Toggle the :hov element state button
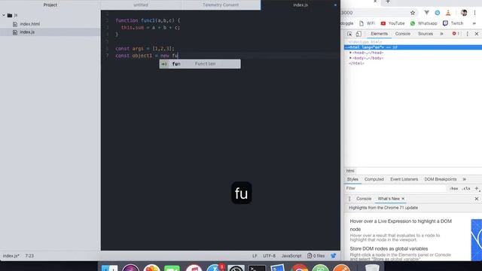This screenshot has width=482, height=271. click(x=453, y=188)
